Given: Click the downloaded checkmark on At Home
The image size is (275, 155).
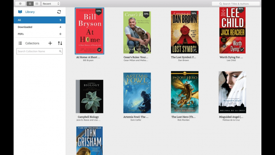Looking at the screenshot, I should coord(100,50).
